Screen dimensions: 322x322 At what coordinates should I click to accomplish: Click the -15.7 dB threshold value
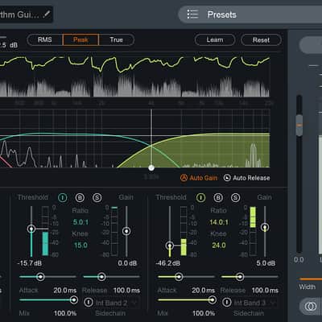click(29, 263)
